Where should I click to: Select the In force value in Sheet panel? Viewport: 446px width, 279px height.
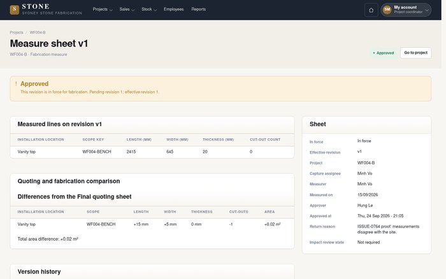tap(364, 141)
